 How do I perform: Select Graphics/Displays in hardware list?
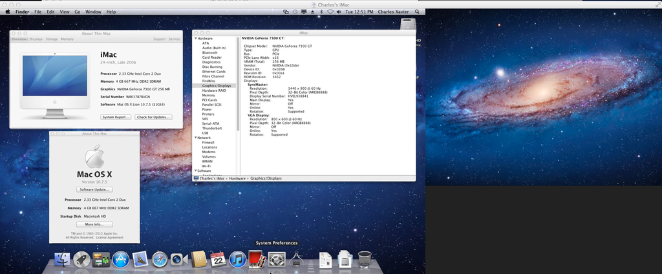click(x=216, y=86)
